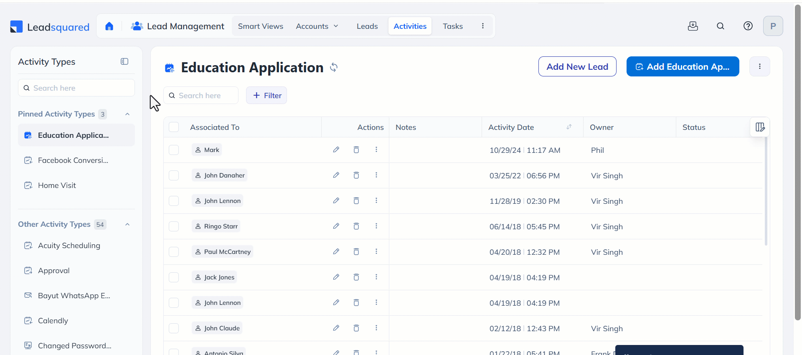Add a Filter to the list
The height and width of the screenshot is (355, 802).
266,95
